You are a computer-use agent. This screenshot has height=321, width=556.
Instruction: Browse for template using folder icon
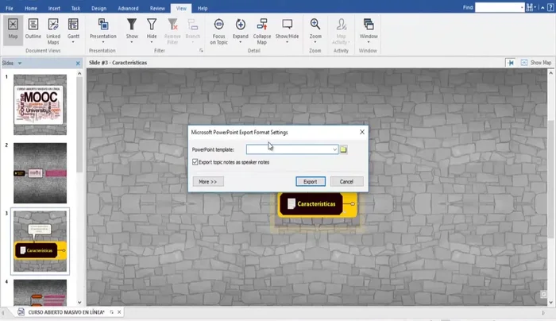pos(344,149)
